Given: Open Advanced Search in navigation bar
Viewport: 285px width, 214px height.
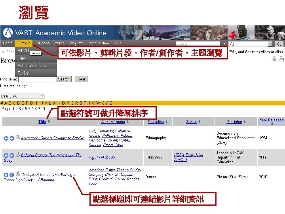Looking at the screenshot, I should 49,43.
